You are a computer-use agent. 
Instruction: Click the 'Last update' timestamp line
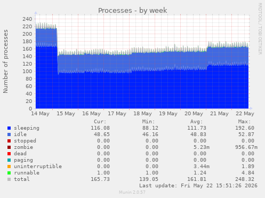tap(198, 186)
